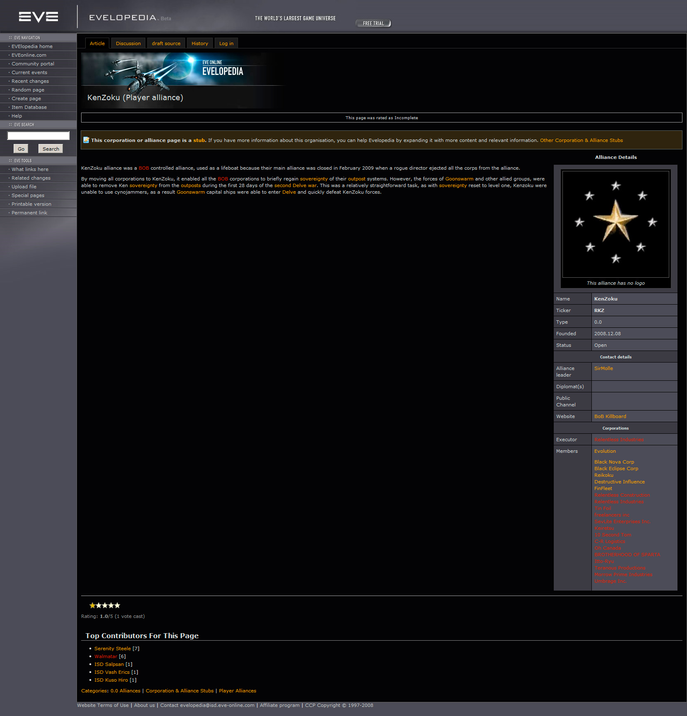
Task: Click the five-star page rating widget
Action: click(x=105, y=605)
